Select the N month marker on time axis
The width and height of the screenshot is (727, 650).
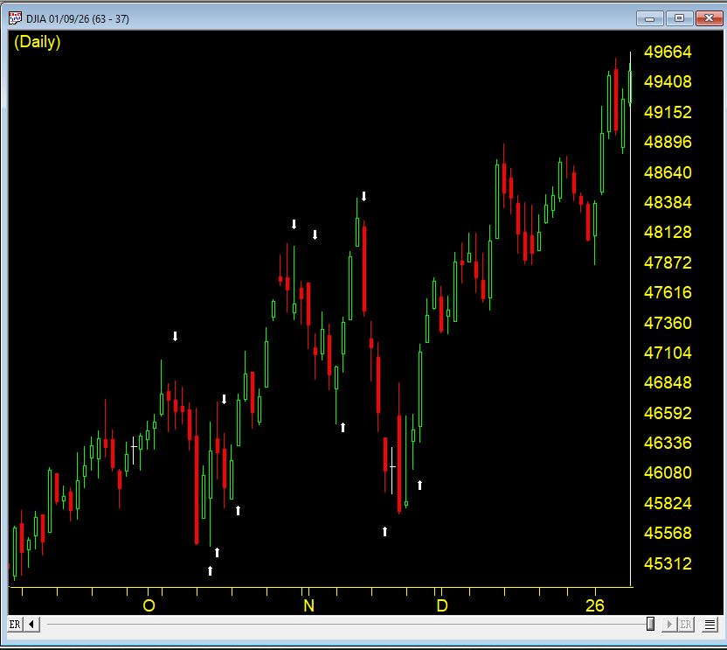click(308, 605)
